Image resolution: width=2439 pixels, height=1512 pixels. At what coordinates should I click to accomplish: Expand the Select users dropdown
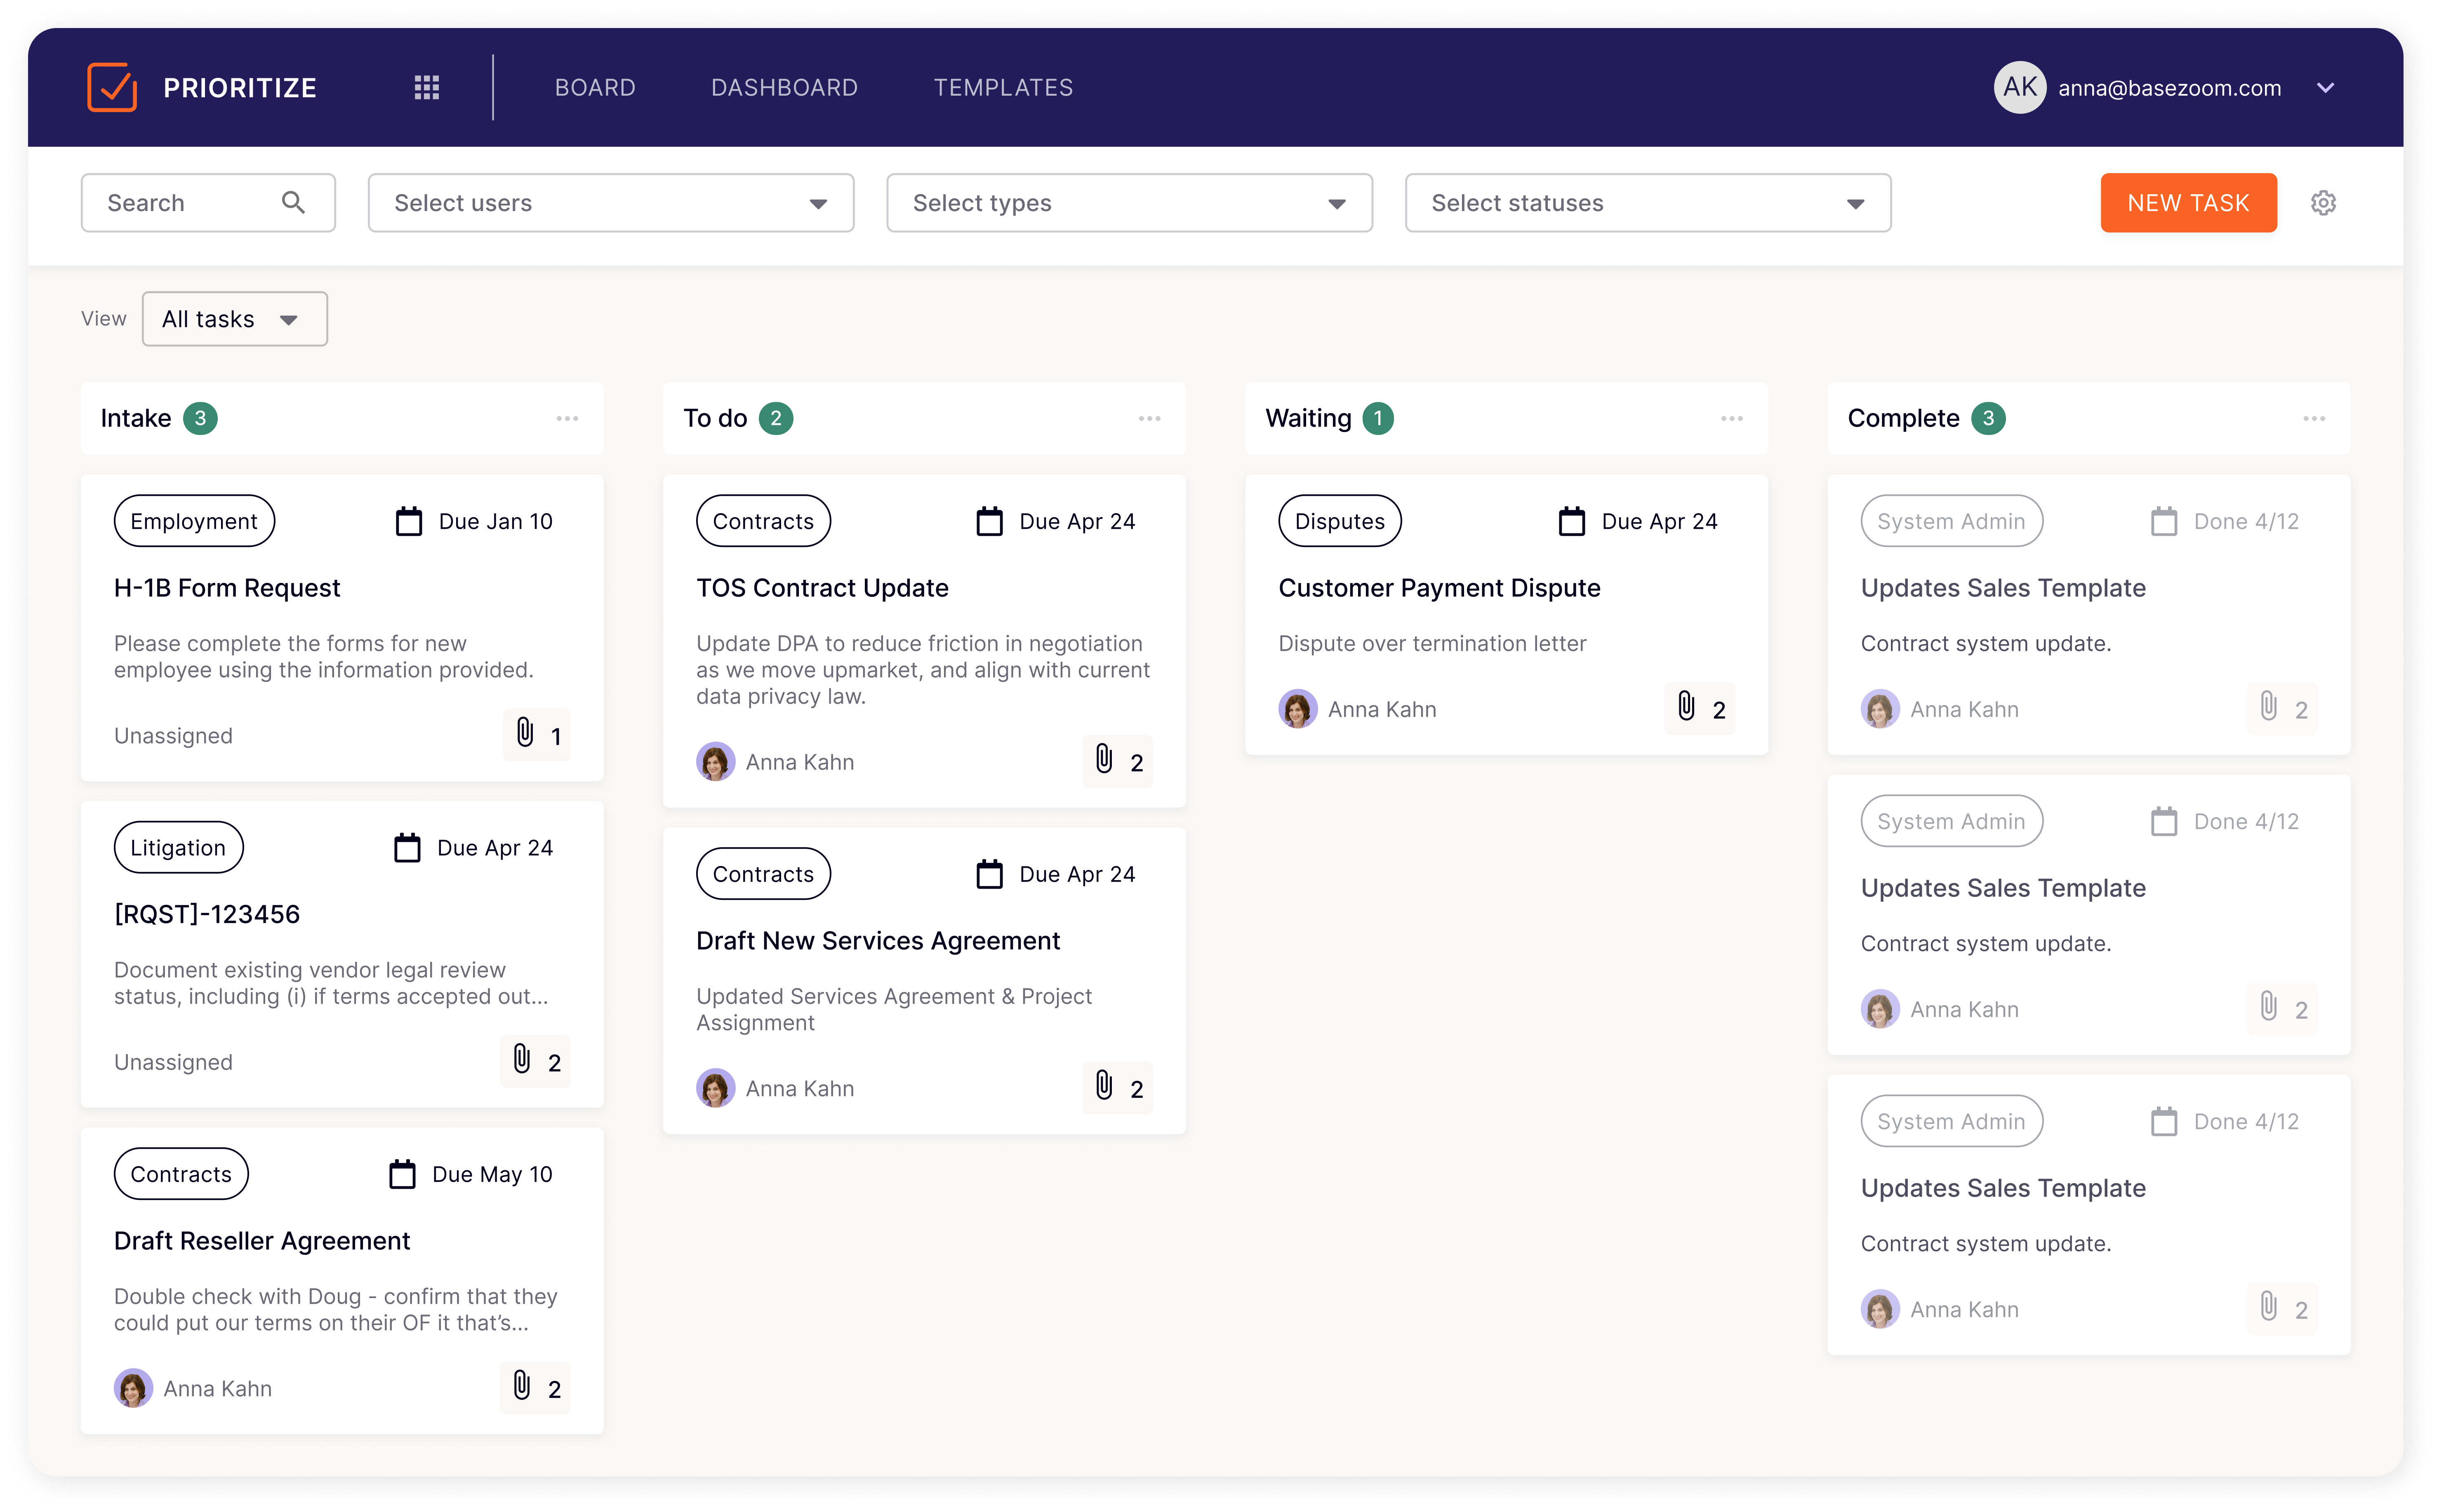coord(610,203)
